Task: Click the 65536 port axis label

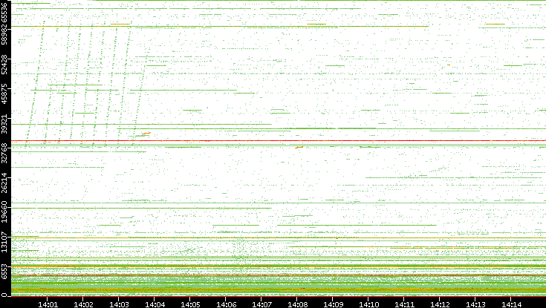Action: coord(6,13)
